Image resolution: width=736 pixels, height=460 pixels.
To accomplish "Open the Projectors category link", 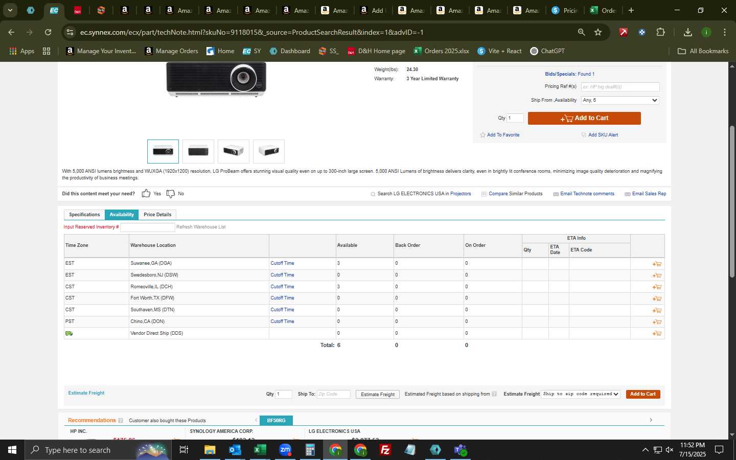I will click(x=461, y=194).
